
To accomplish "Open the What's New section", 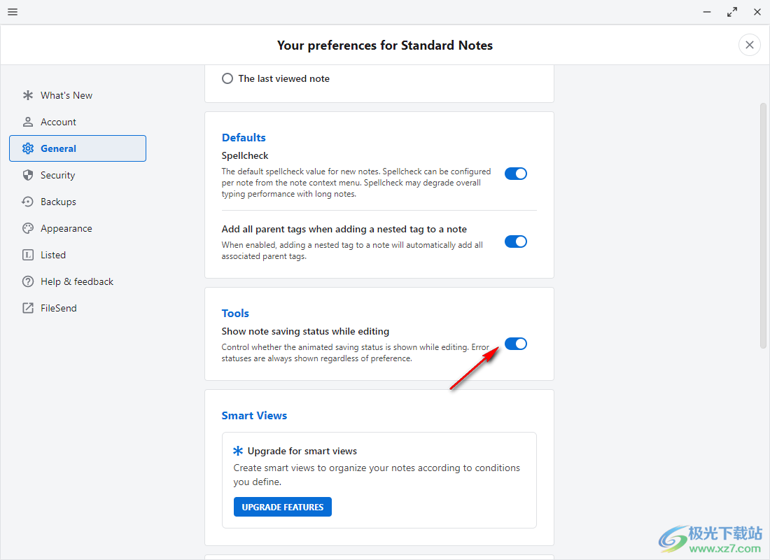I will click(78, 95).
